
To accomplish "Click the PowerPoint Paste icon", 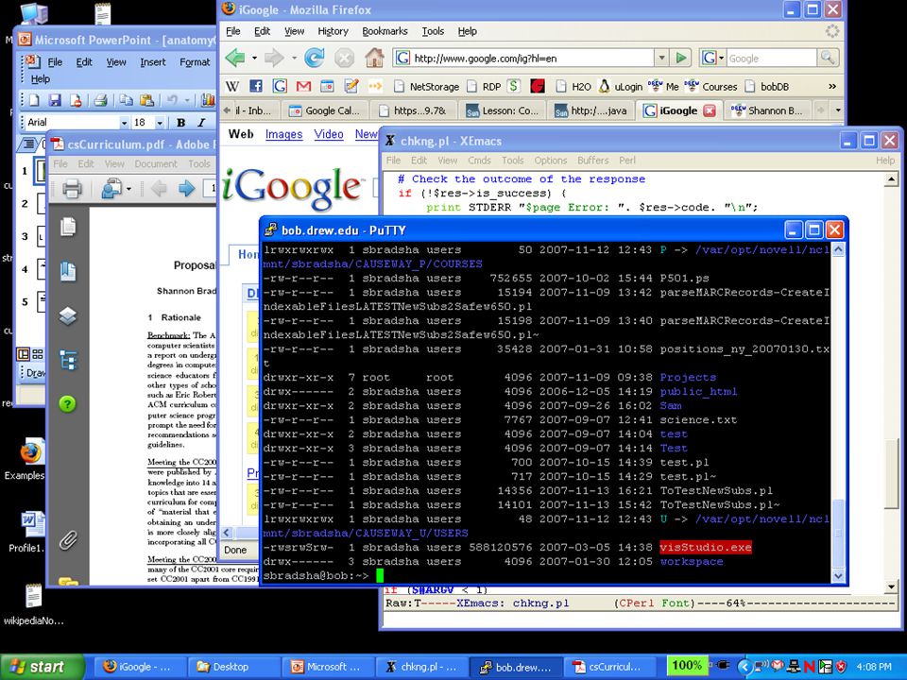I will [146, 100].
